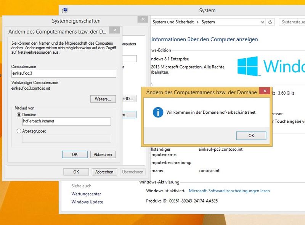This screenshot has height=225, width=305.
Task: Click the Domäne input showing hof-erbach.intranet
Action: (66, 121)
